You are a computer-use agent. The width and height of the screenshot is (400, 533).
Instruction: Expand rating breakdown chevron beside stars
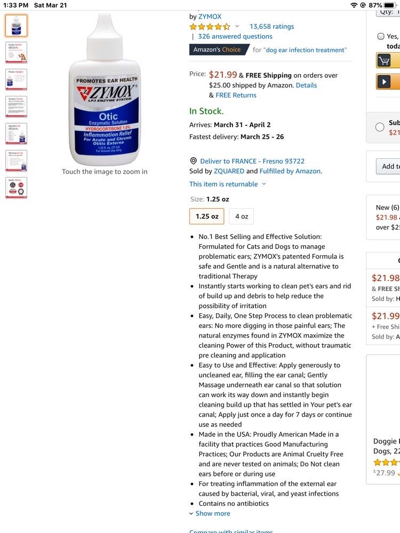237,26
